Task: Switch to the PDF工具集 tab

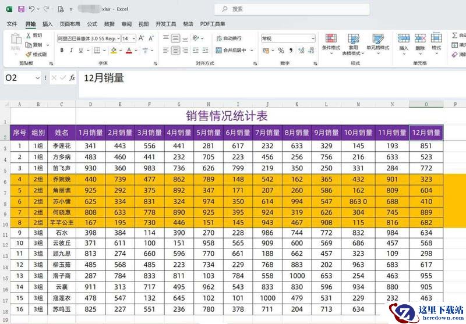Action: tap(213, 24)
